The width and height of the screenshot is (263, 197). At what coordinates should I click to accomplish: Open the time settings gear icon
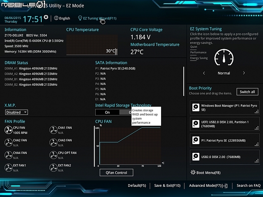(x=46, y=17)
